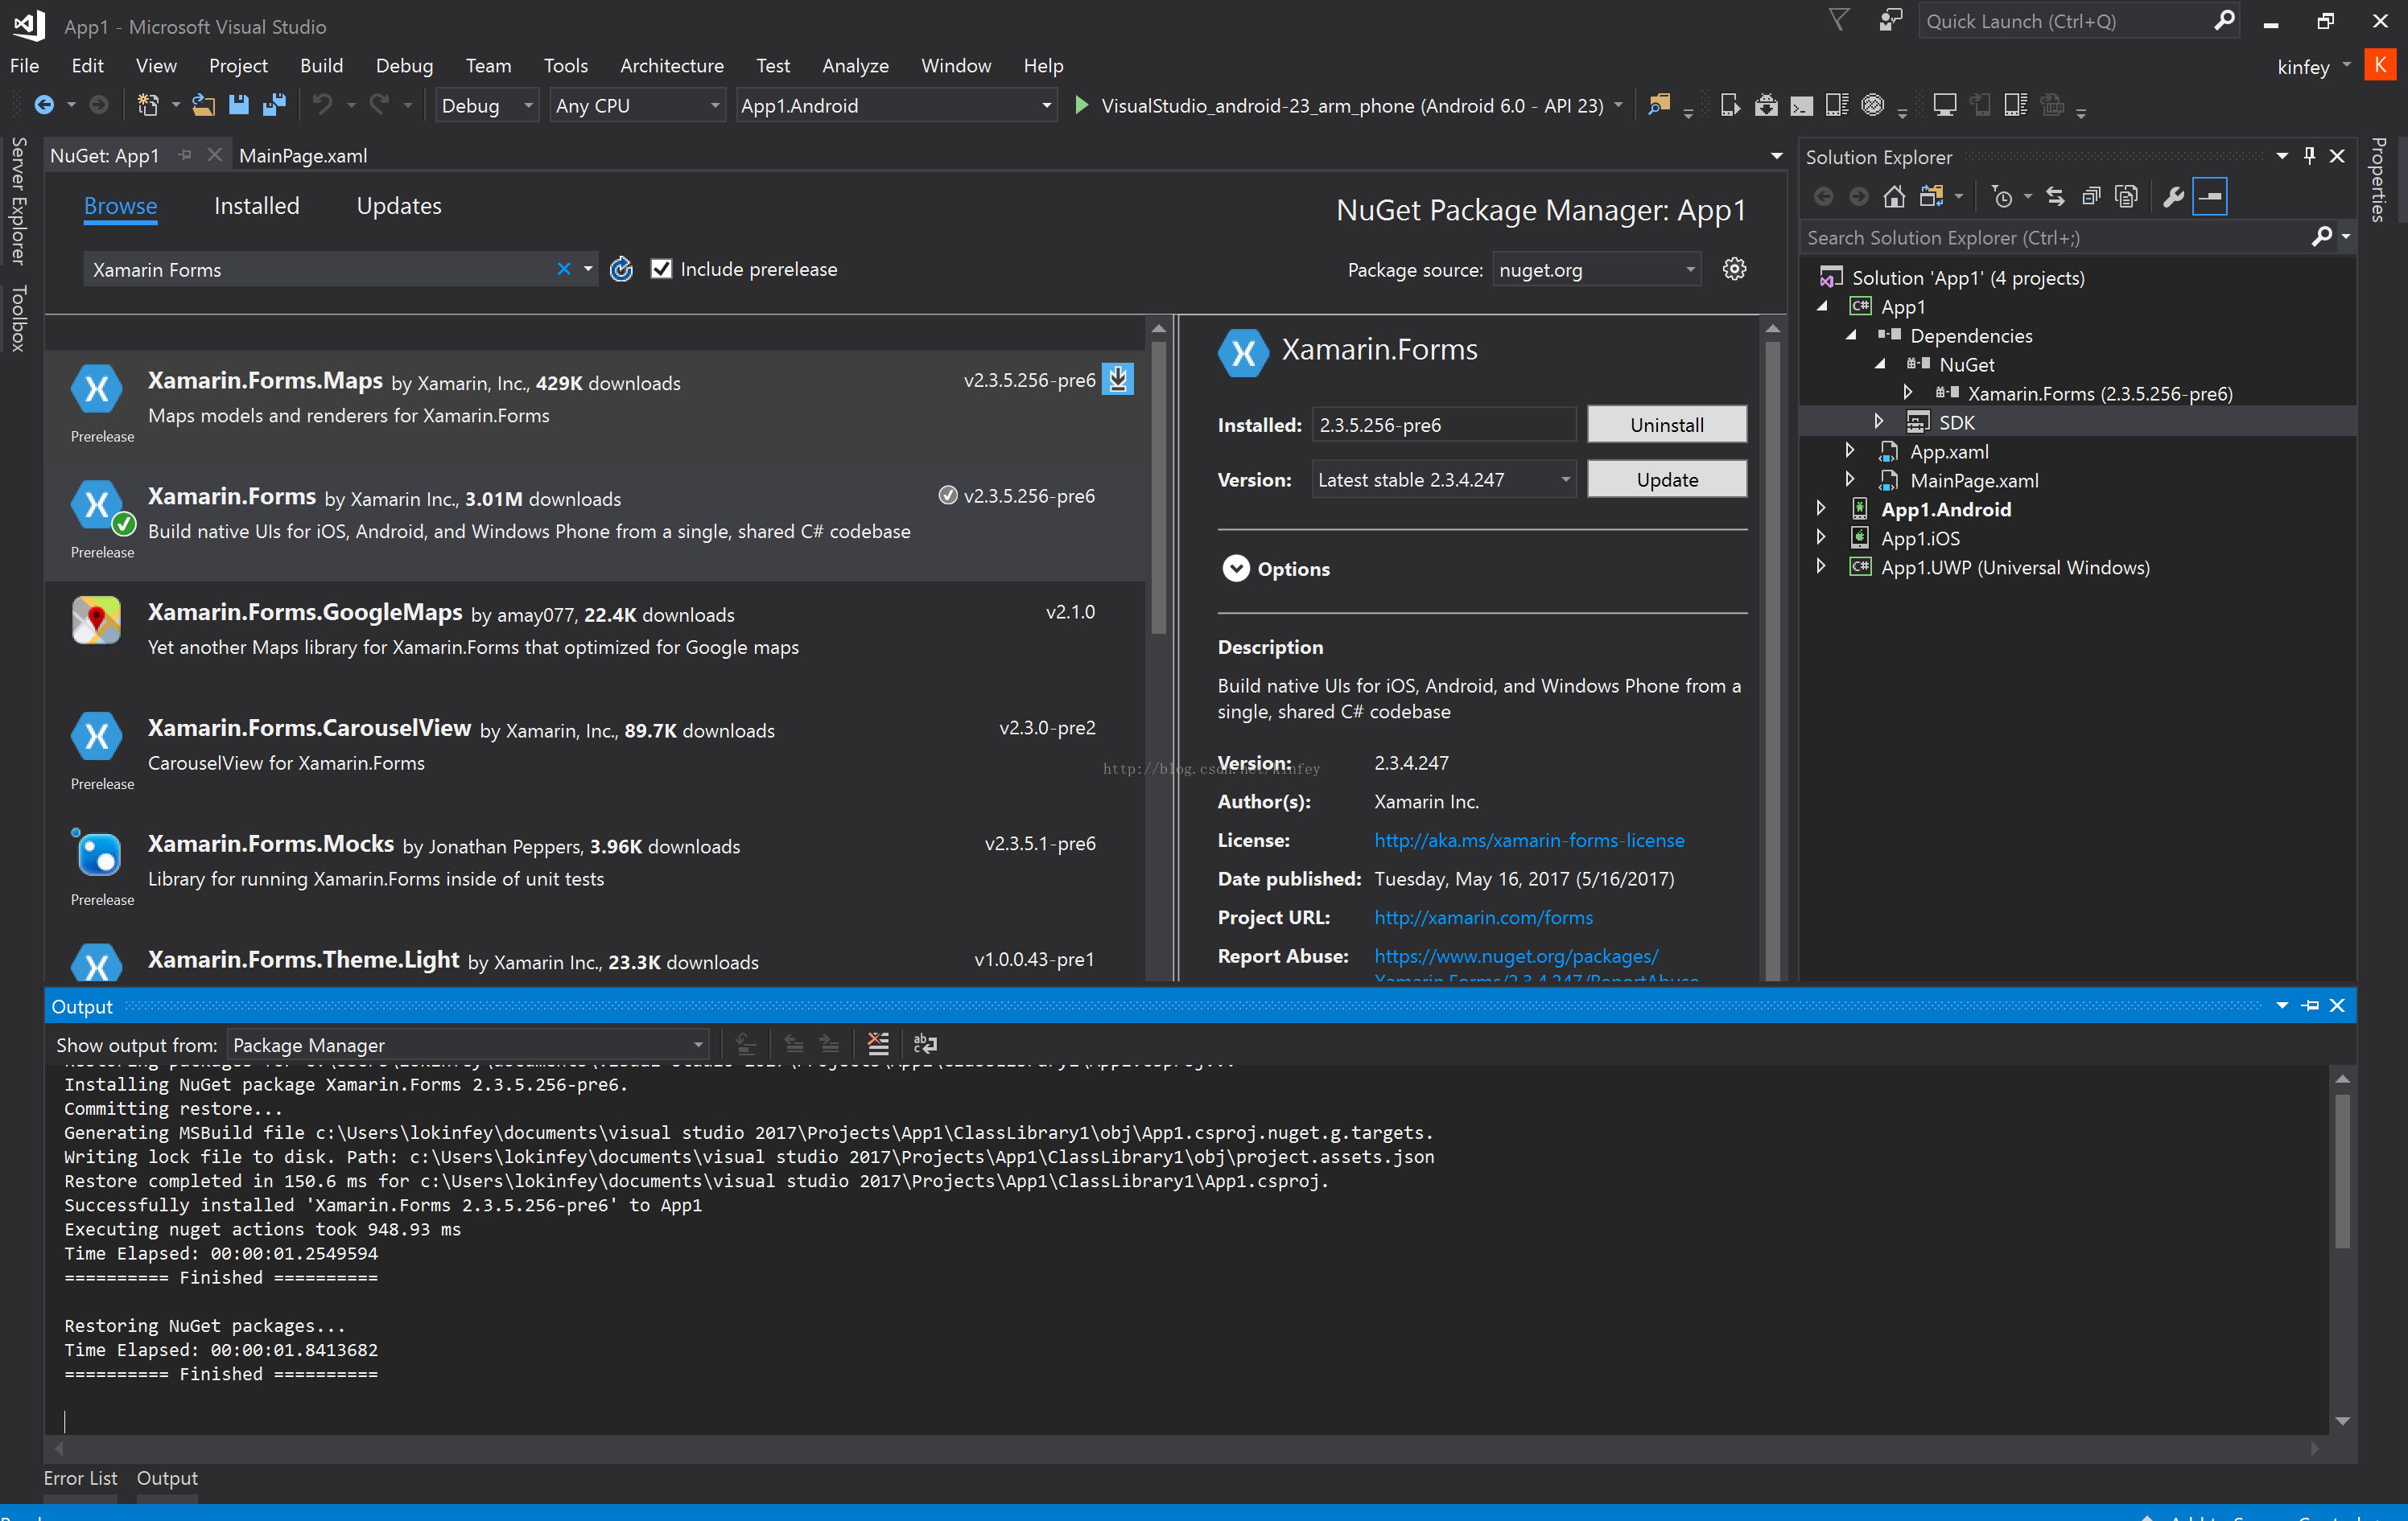Image resolution: width=2408 pixels, height=1521 pixels.
Task: Click the Navigate Backward arrow icon
Action: 44,105
